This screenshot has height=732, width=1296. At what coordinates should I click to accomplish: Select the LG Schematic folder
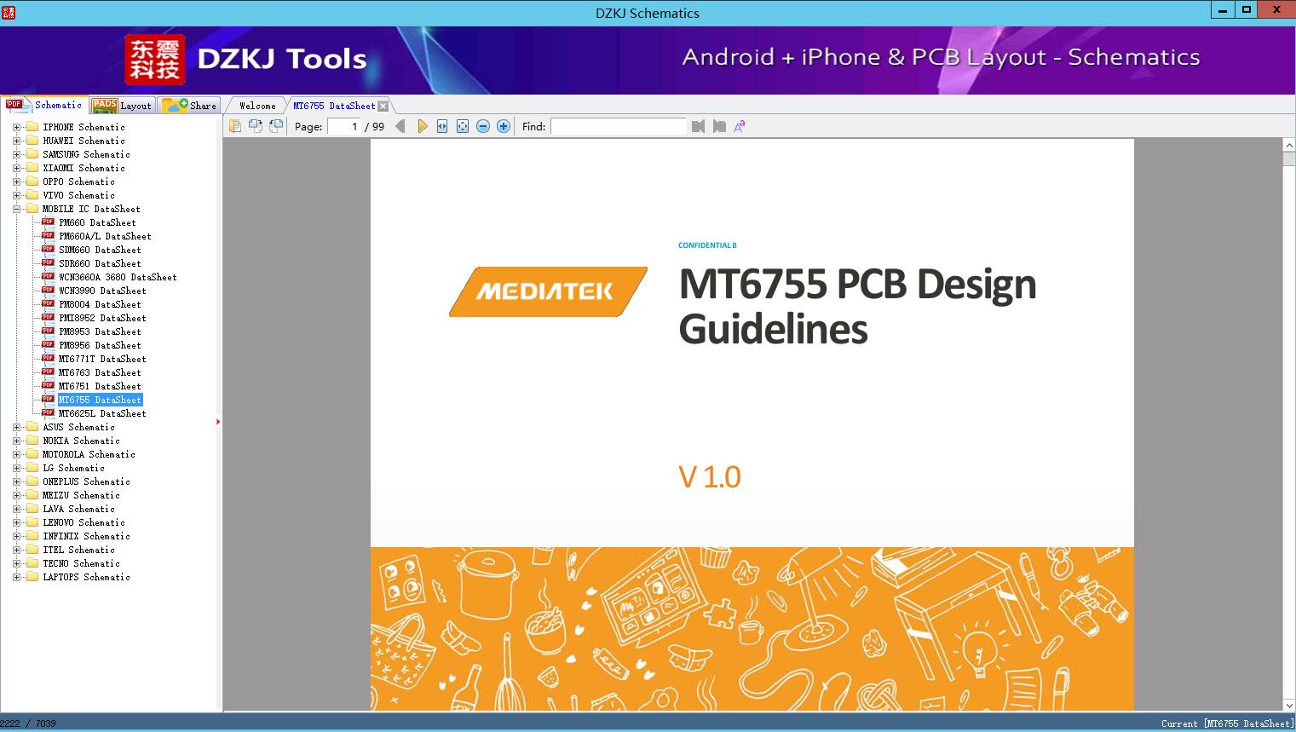click(73, 468)
